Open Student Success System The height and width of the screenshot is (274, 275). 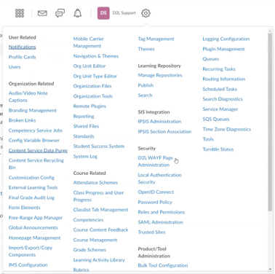point(99,146)
